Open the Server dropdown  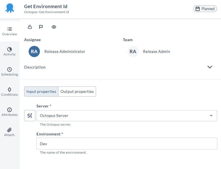(x=127, y=116)
